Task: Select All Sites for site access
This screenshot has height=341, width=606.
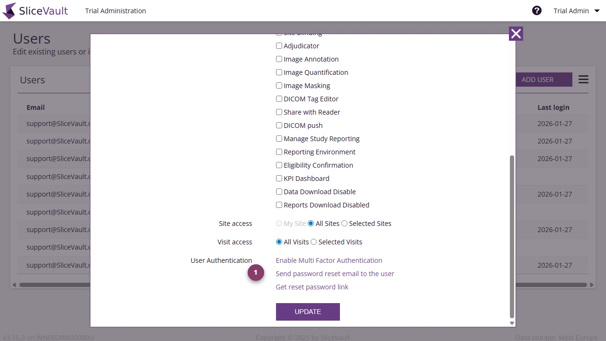Action: (311, 223)
